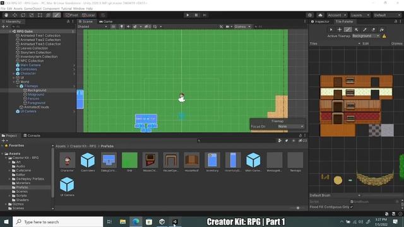Image resolution: width=404 pixels, height=227 pixels.
Task: Expand the Character object in Hierarchy
Action: coord(14,73)
